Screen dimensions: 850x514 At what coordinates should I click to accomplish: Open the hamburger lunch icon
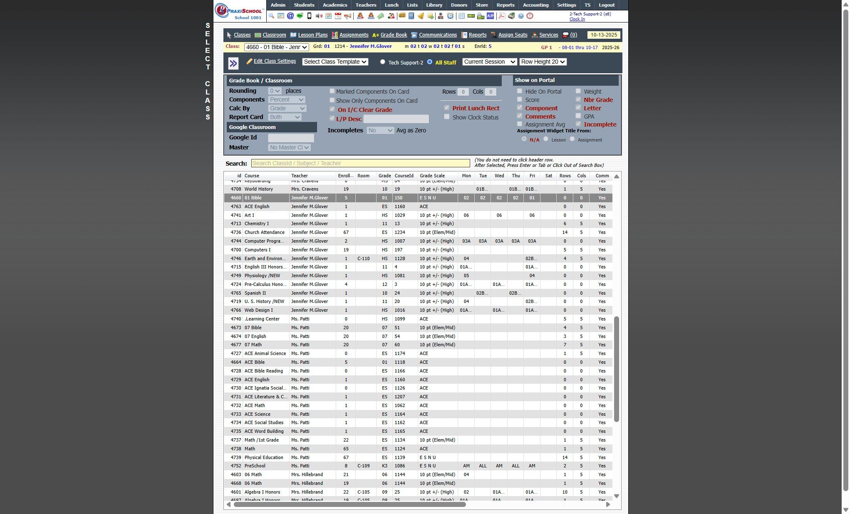tap(401, 16)
